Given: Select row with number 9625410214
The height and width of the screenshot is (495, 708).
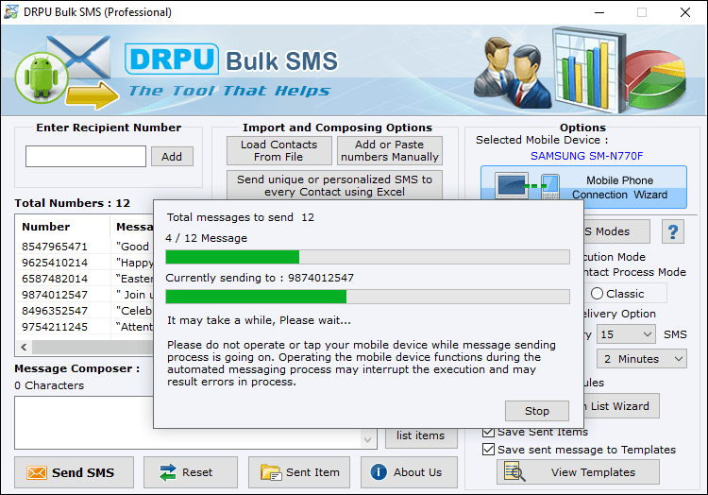Looking at the screenshot, I should (x=86, y=263).
